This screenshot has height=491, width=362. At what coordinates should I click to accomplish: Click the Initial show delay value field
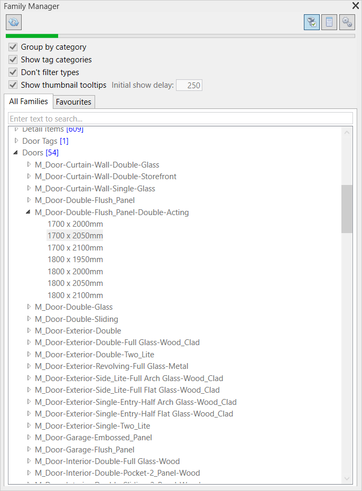click(189, 85)
